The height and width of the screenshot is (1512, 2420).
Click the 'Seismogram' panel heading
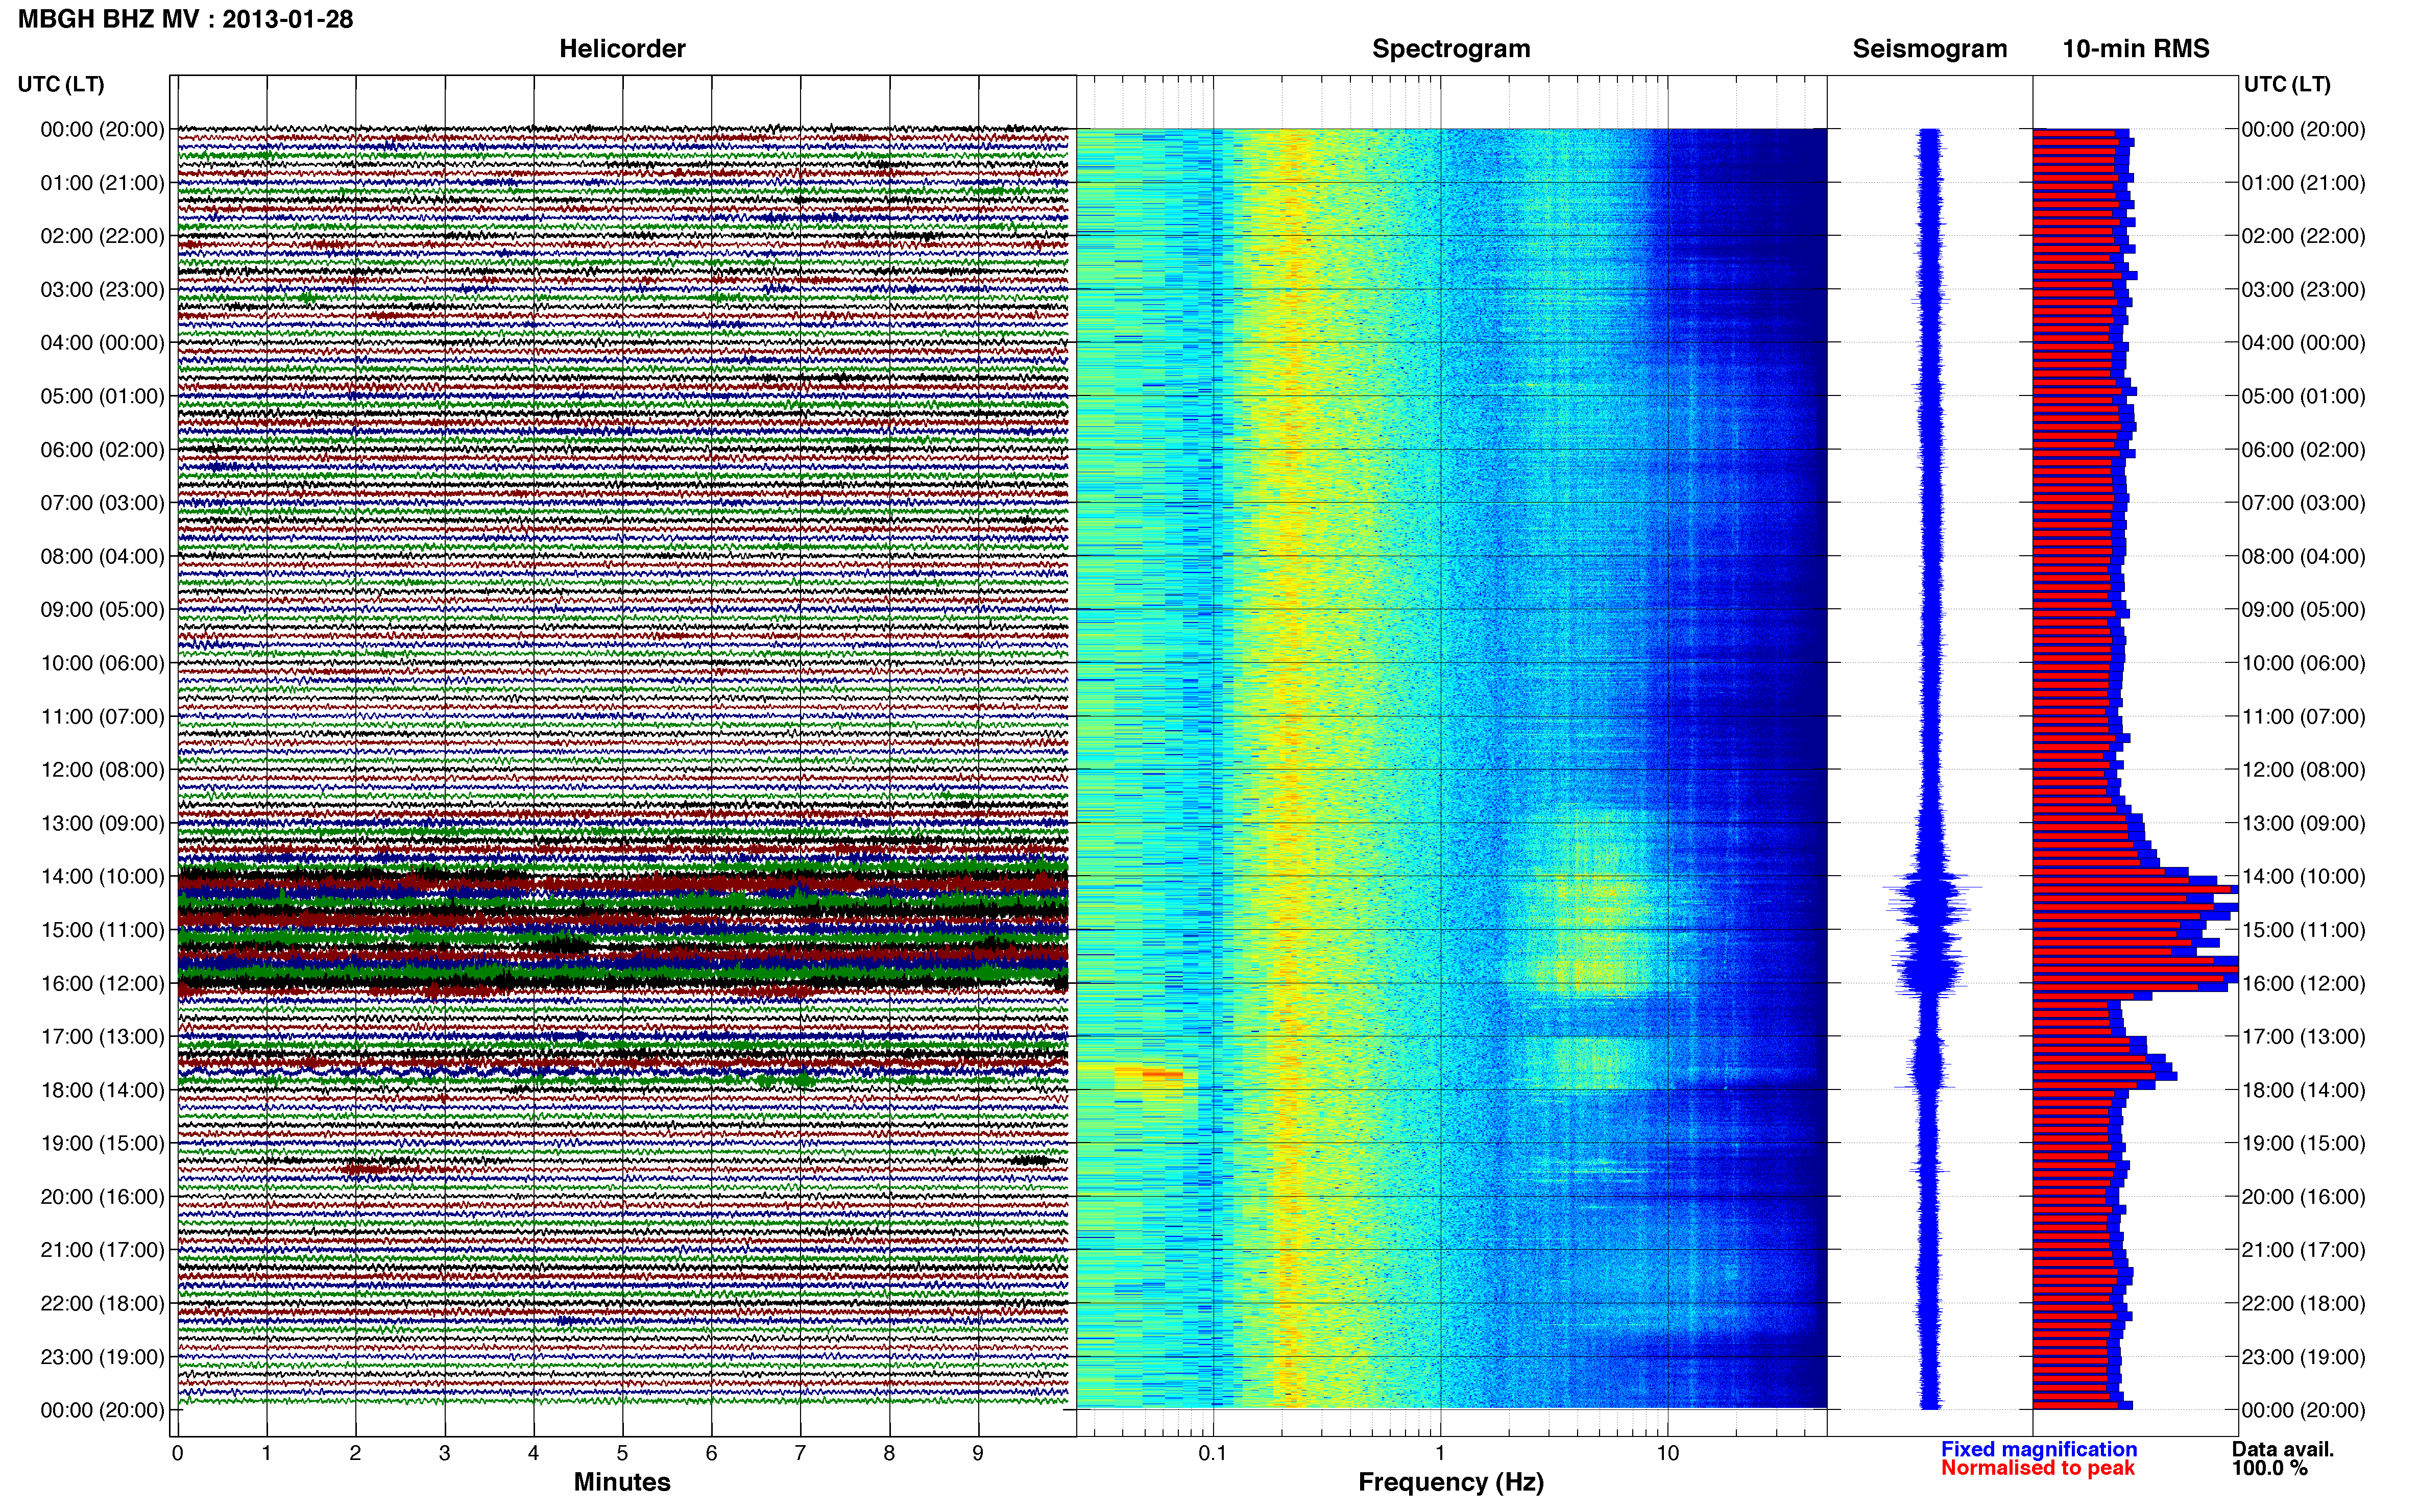click(1930, 49)
